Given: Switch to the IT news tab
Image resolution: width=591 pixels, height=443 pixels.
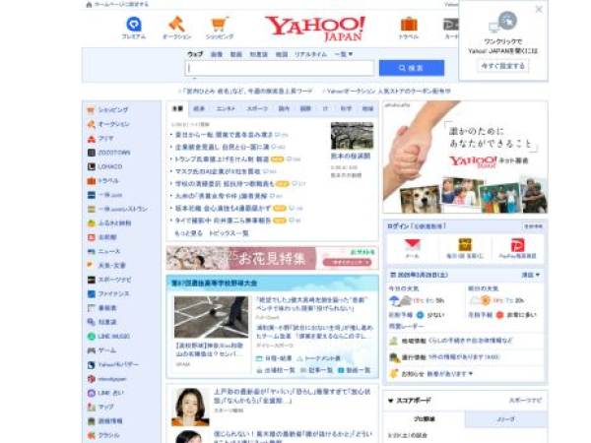Looking at the screenshot, I should point(325,109).
